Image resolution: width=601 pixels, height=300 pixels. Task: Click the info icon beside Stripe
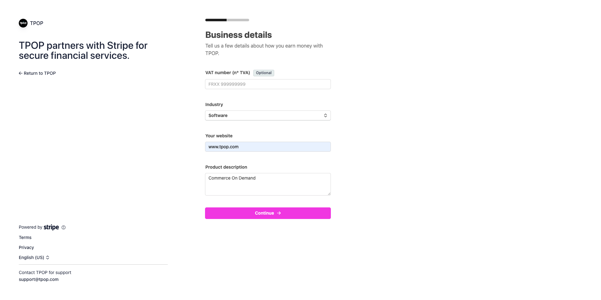tap(64, 227)
